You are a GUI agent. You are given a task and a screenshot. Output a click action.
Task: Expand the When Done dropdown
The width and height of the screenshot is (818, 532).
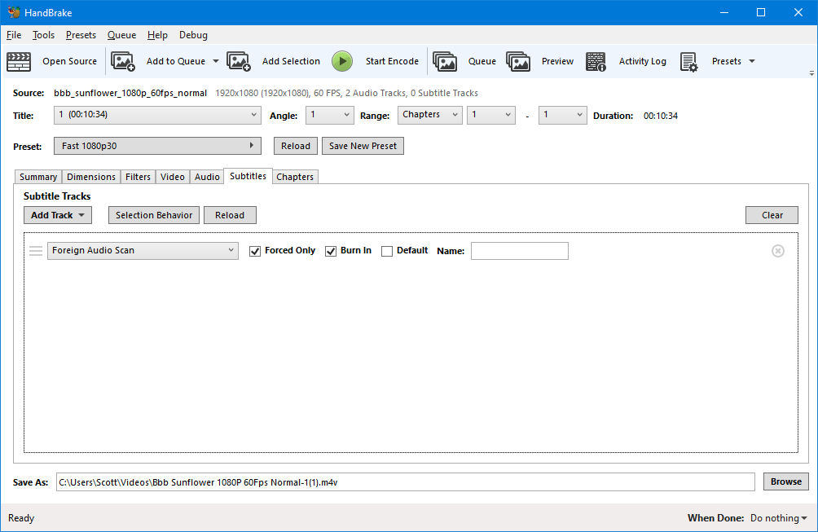(x=778, y=517)
